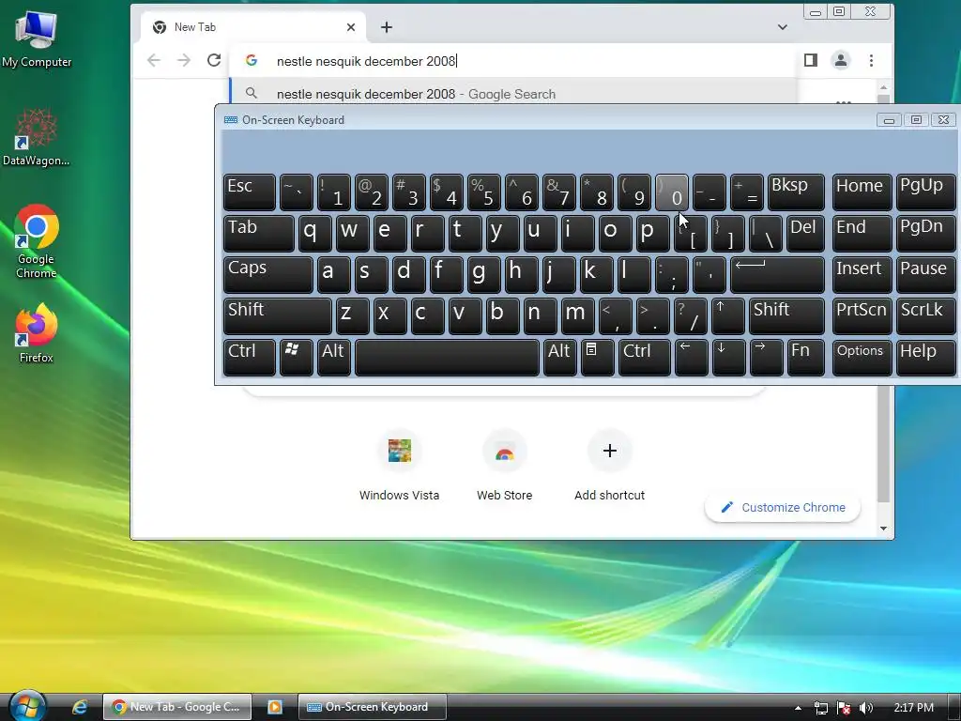Click the letter m key
Image resolution: width=961 pixels, height=721 pixels.
click(577, 315)
